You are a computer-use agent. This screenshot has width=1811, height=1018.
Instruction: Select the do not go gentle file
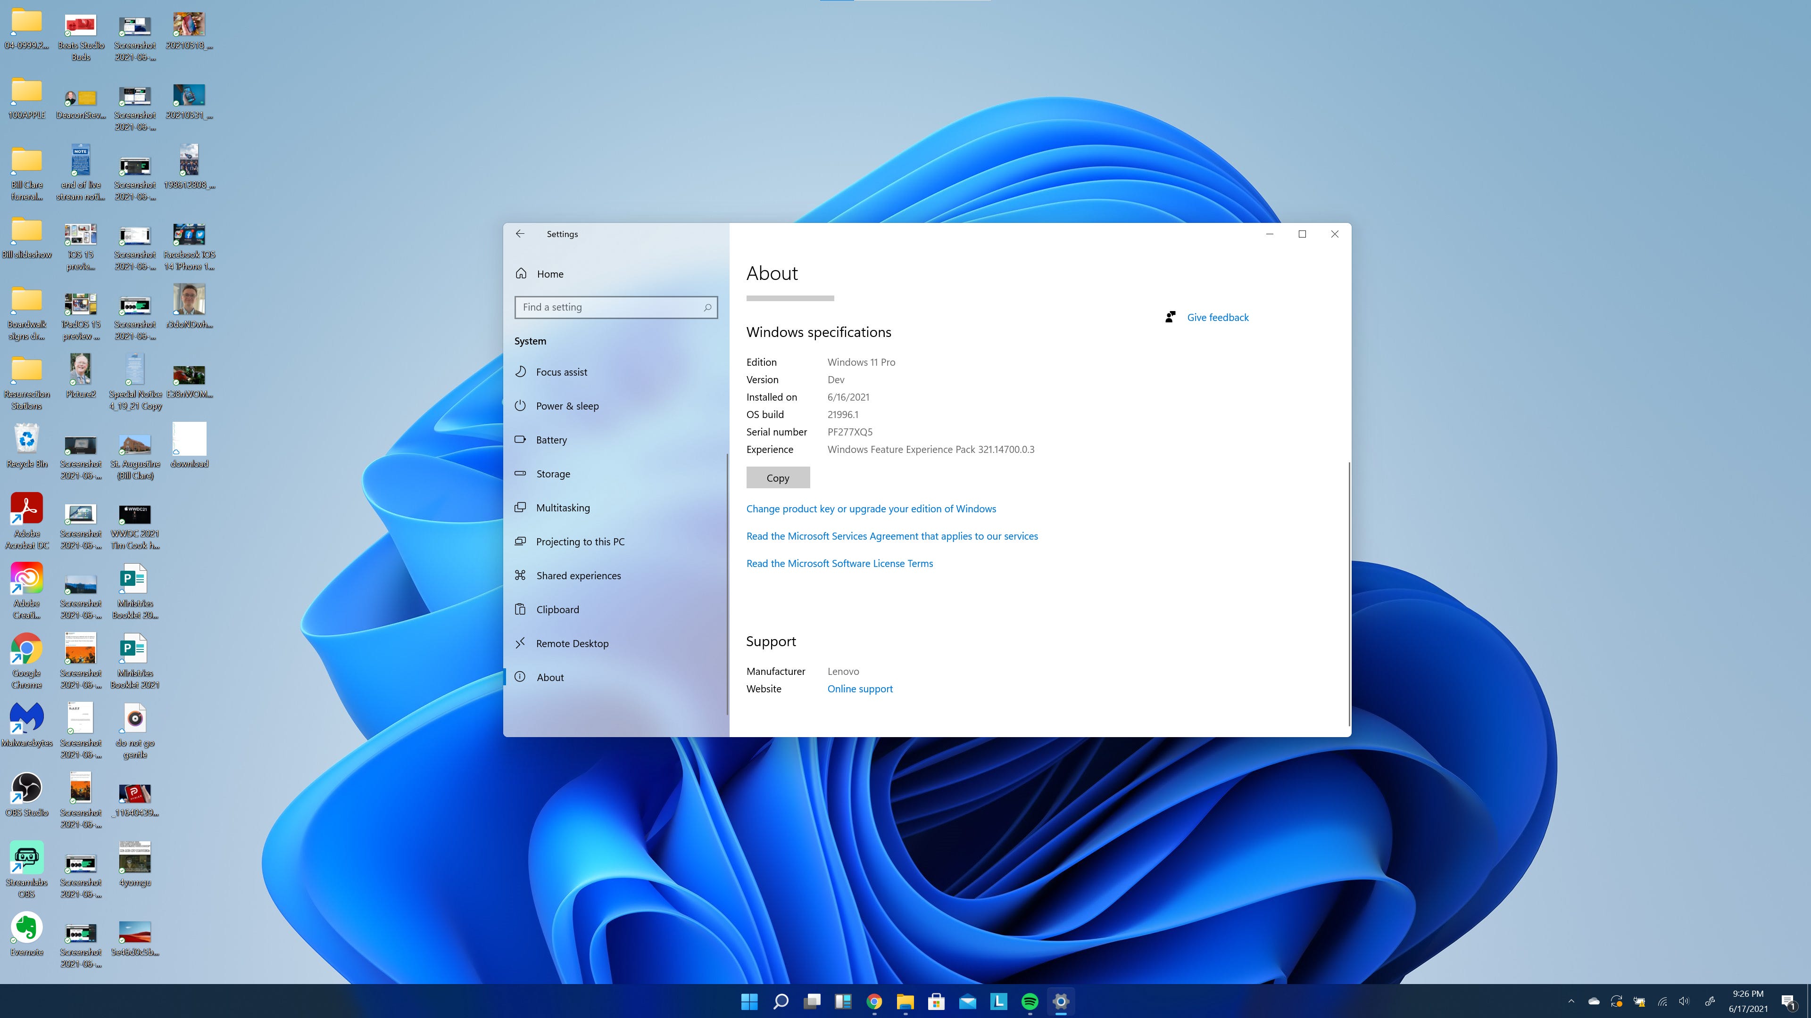pos(135,731)
